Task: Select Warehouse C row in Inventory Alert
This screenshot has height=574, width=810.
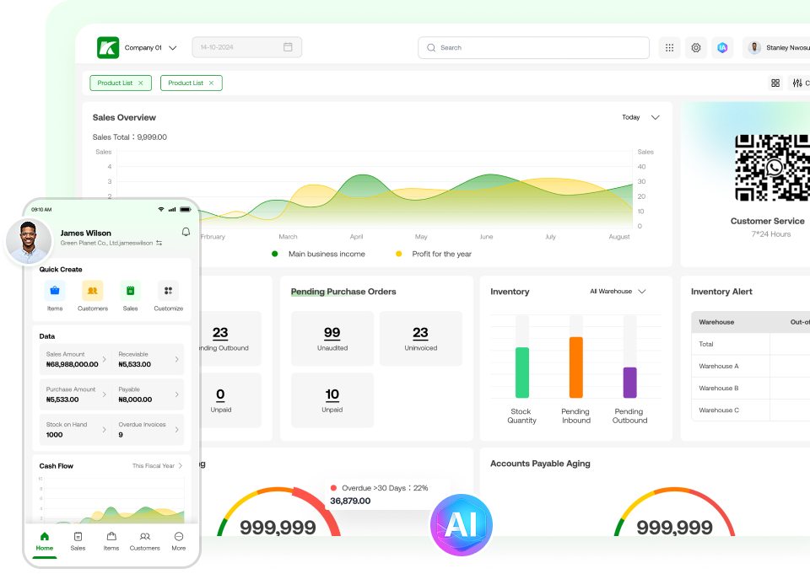Action: click(751, 410)
